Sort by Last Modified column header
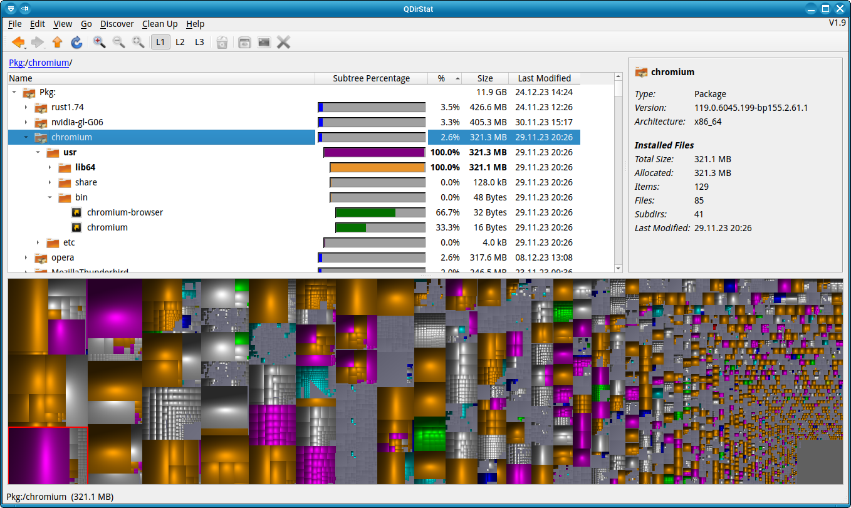Screen dimensions: 851x508 (544, 78)
